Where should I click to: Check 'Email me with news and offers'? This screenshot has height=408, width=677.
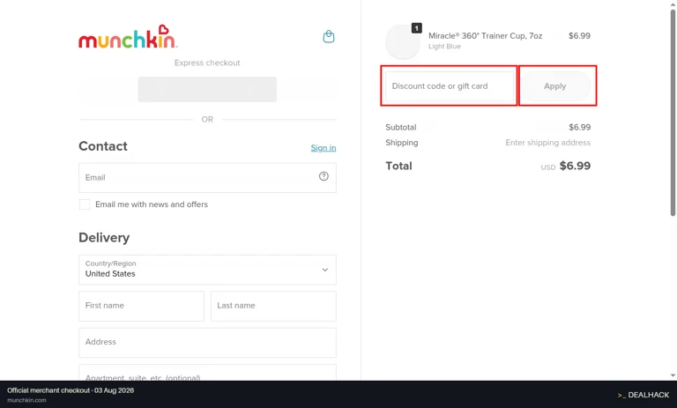pos(85,204)
